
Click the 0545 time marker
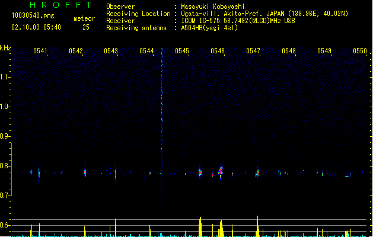[182, 51]
